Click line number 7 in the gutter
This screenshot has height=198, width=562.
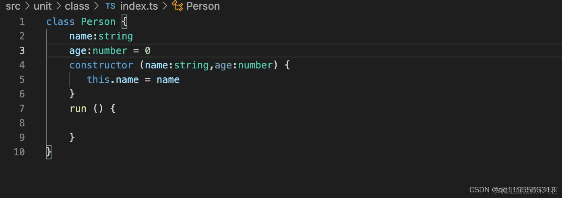(x=21, y=109)
